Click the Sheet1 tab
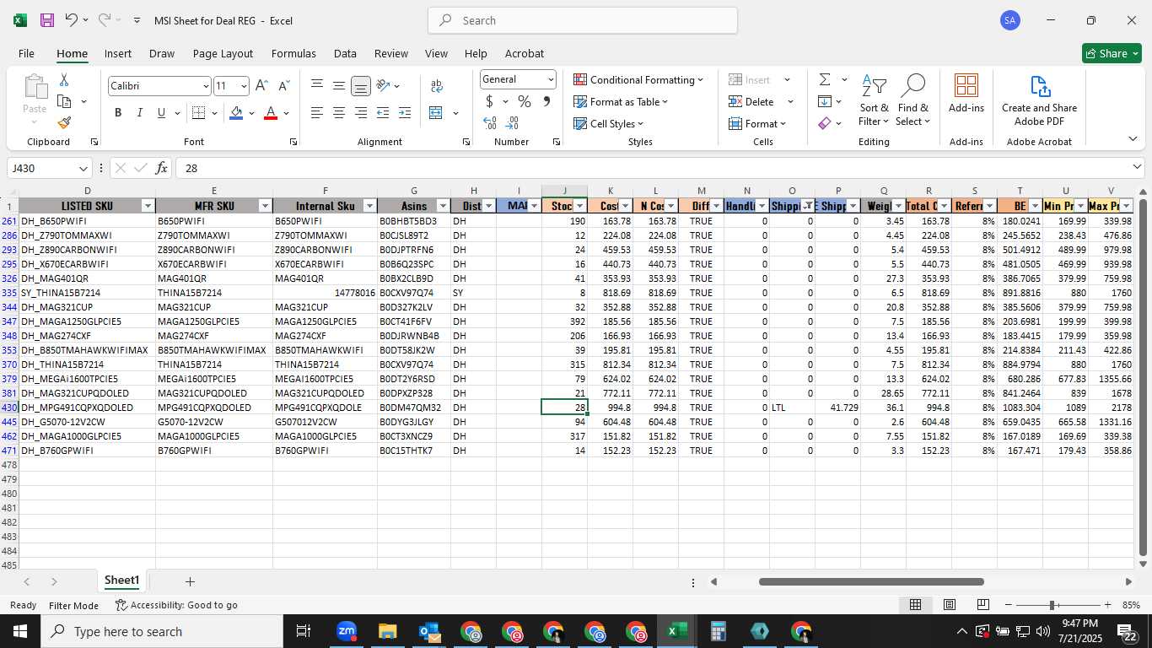 121,580
